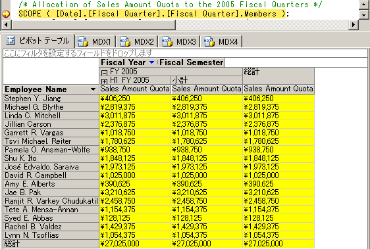Select the David R. Campbell row

[51, 175]
